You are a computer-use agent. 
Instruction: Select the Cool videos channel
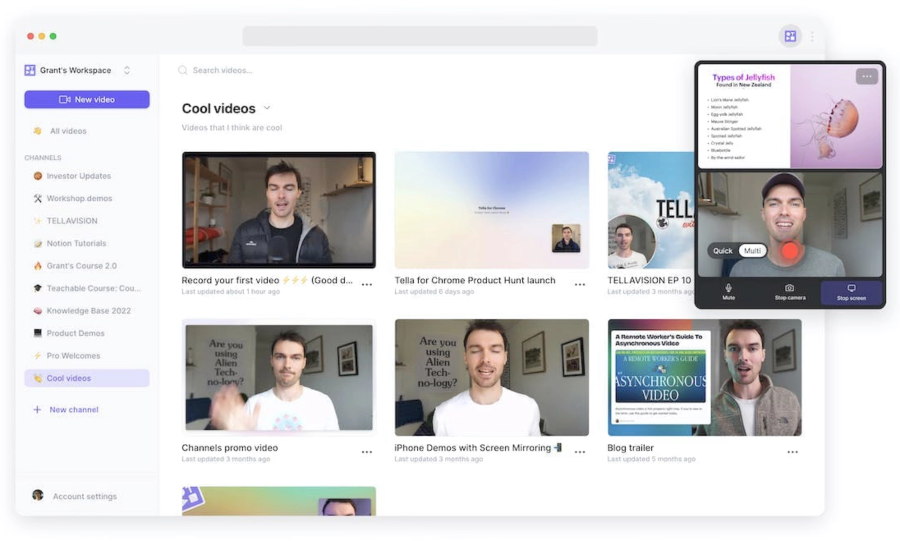(87, 378)
